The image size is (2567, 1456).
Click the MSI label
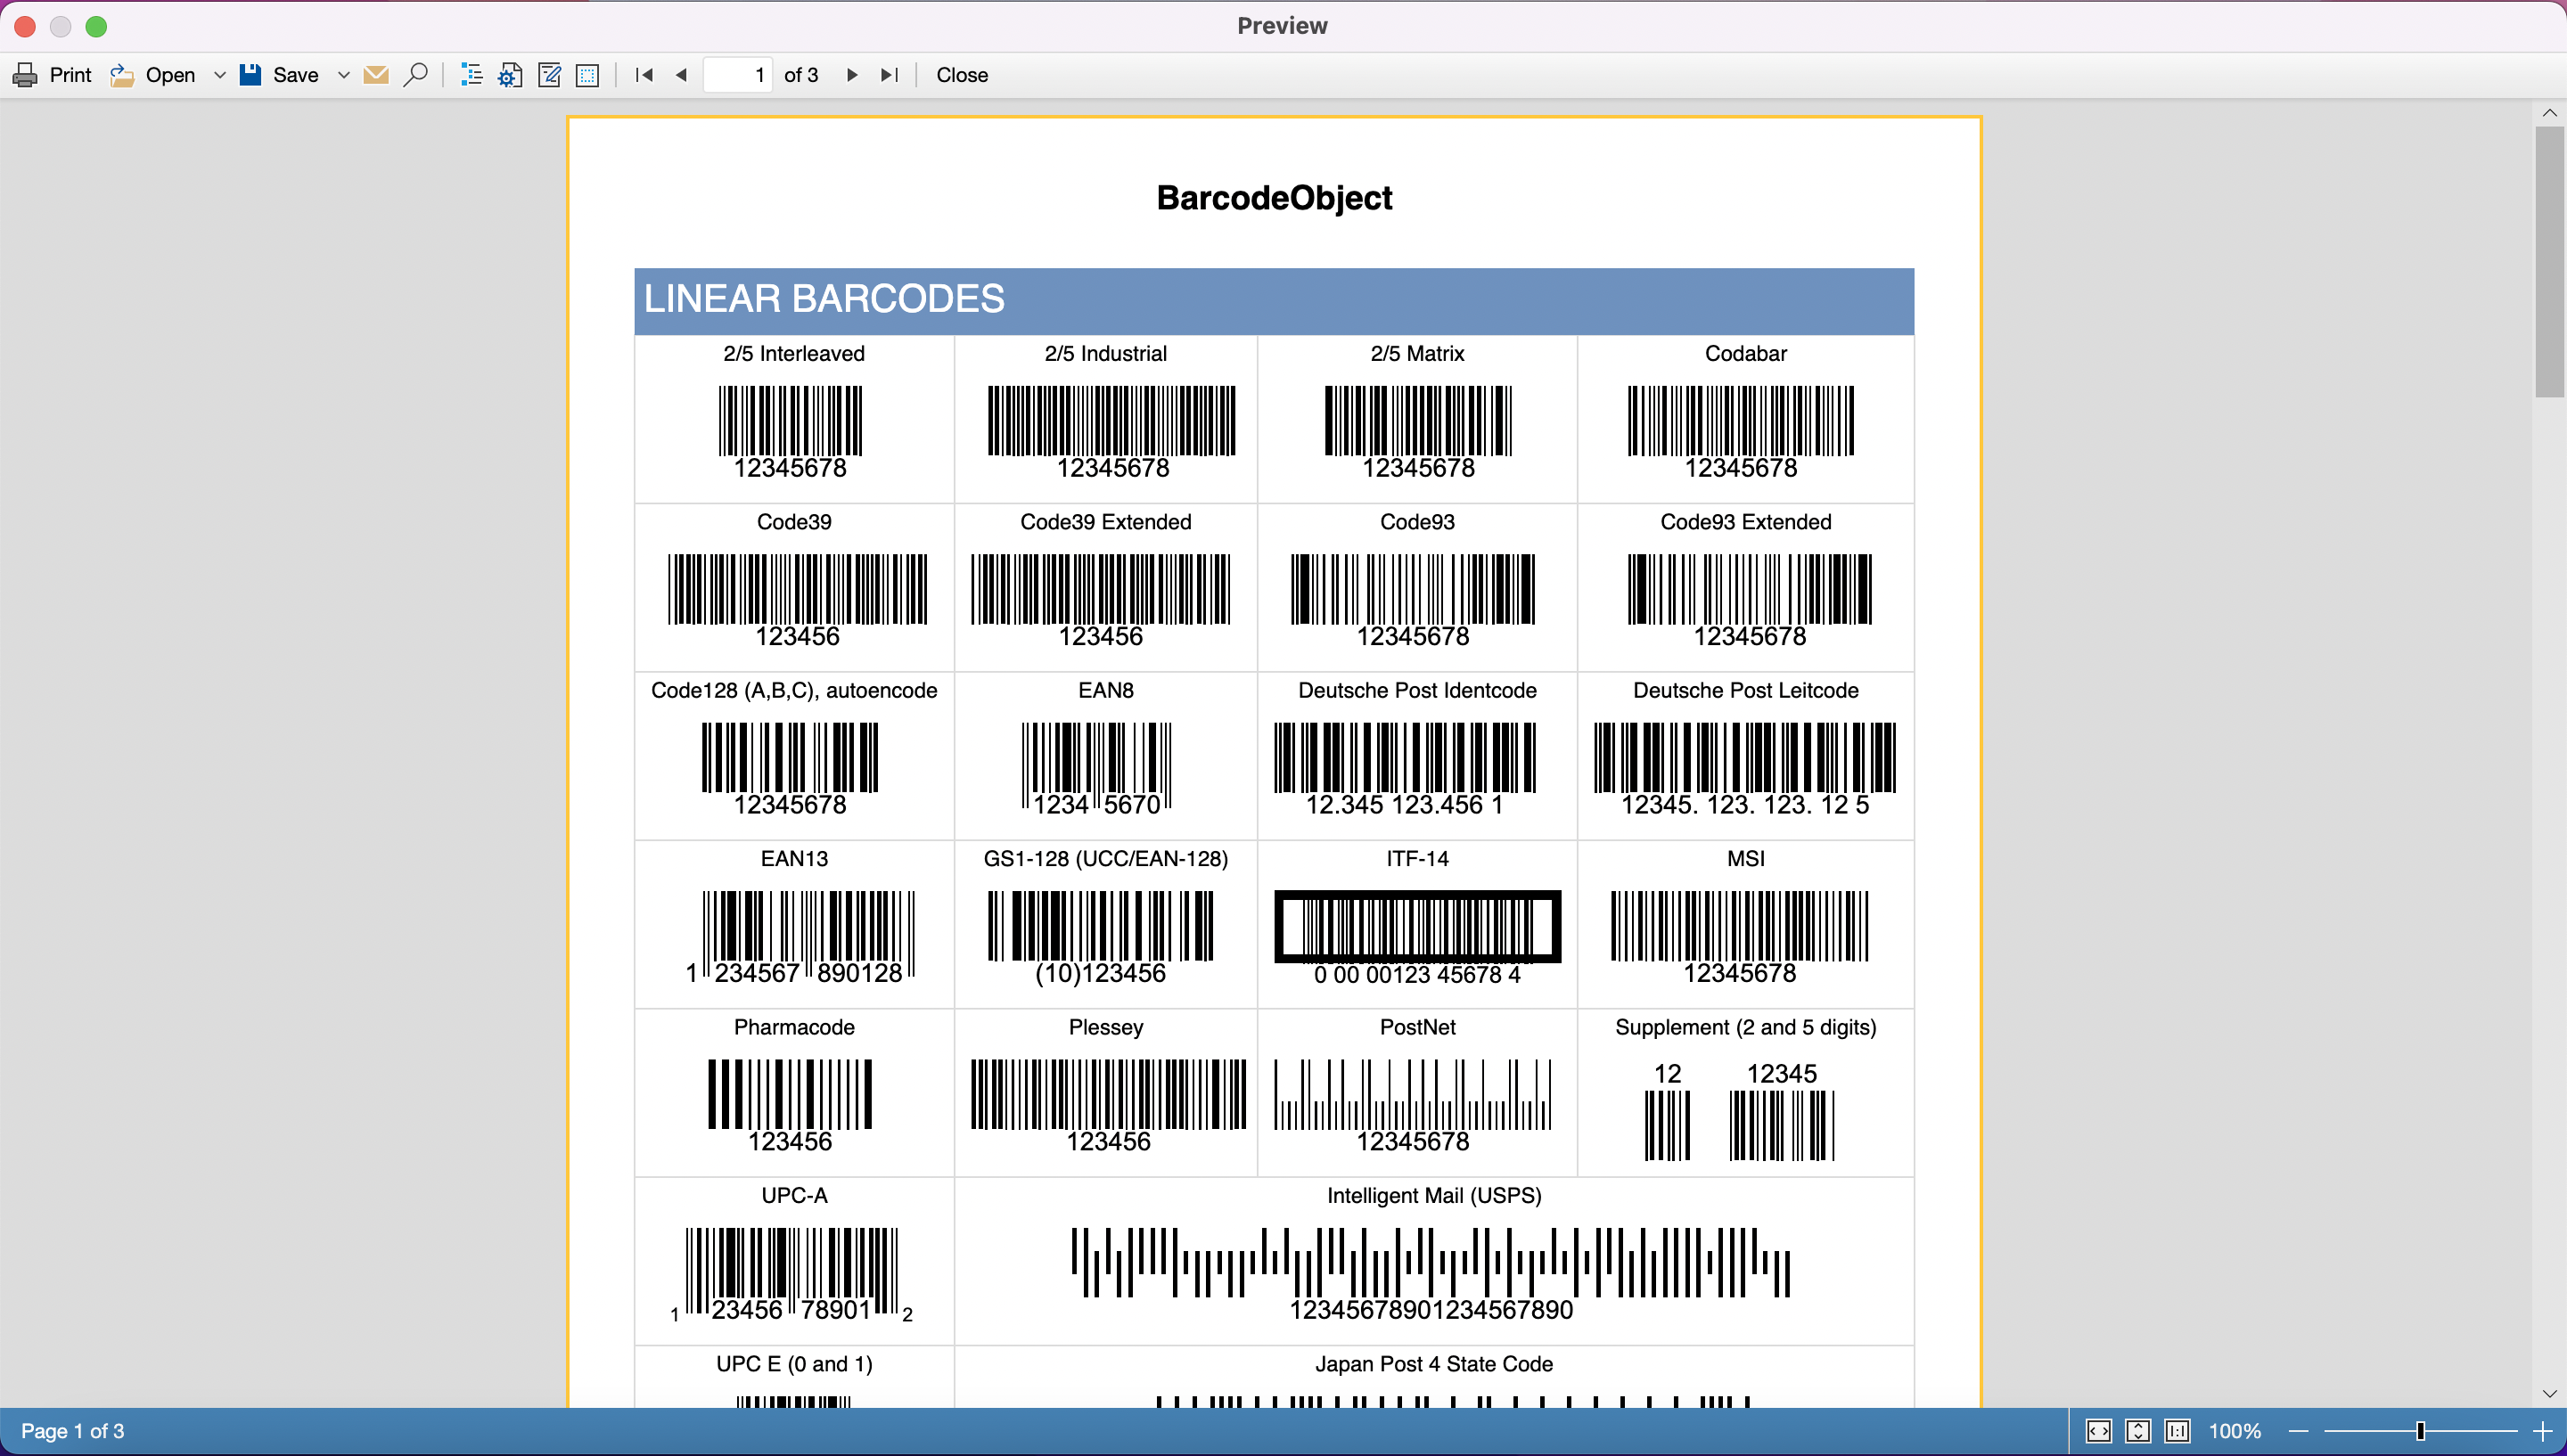click(x=1746, y=859)
